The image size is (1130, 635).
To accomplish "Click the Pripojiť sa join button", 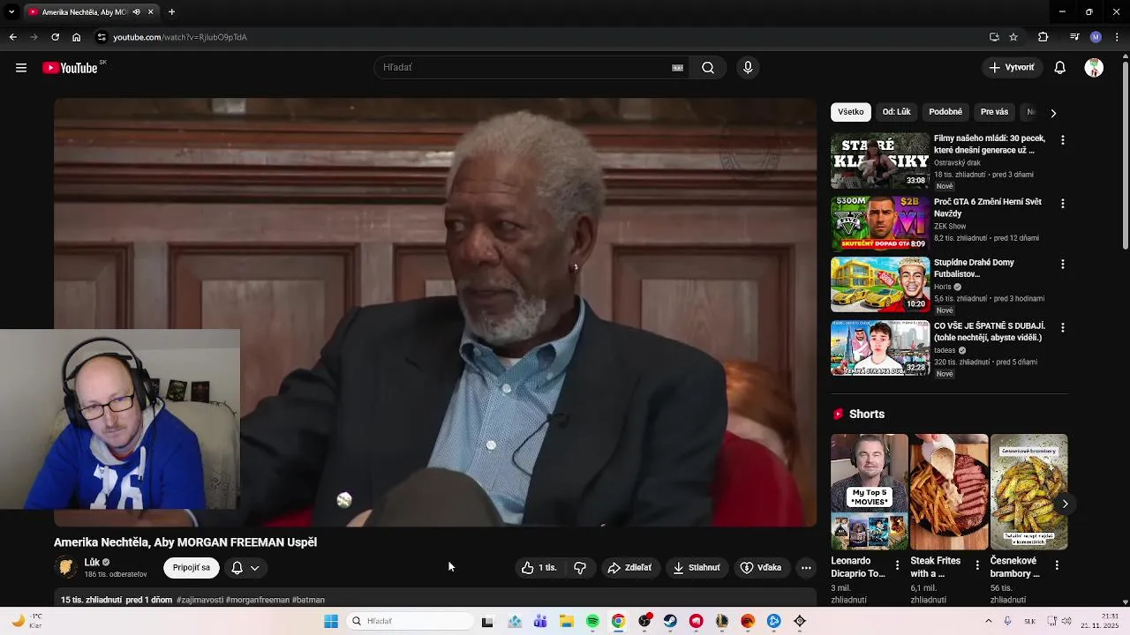I will click(192, 568).
